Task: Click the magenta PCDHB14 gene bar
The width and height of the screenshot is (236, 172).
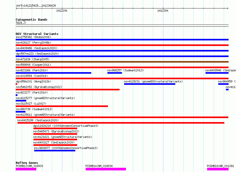Action: coord(106,169)
